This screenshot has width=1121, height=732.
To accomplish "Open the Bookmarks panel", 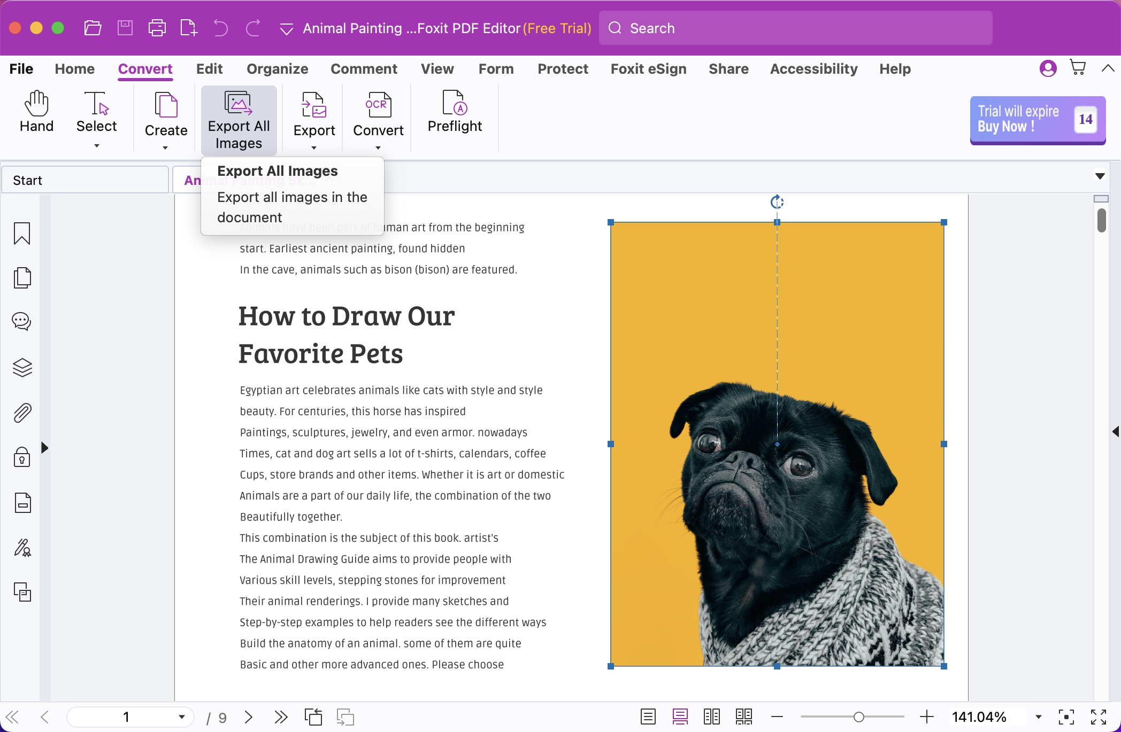I will tap(21, 233).
